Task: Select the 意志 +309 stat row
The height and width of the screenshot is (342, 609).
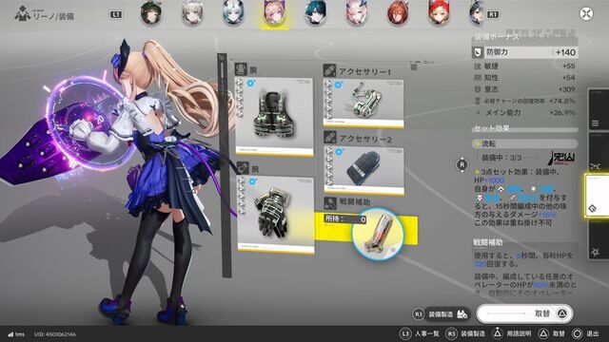Action: click(524, 89)
